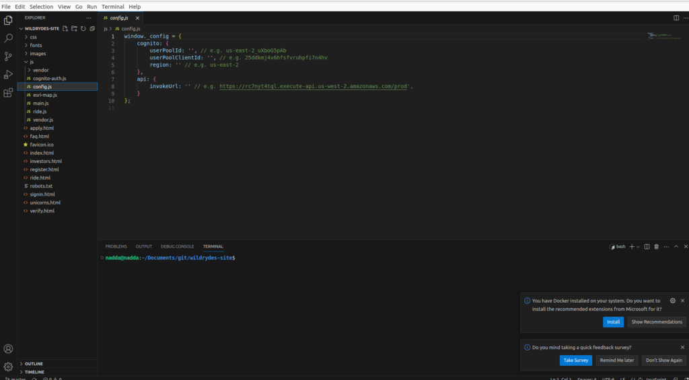Open editor more actions ellipsis
Viewport: 689px width, 380px height.
click(x=686, y=18)
